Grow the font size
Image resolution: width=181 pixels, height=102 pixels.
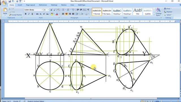(51, 10)
